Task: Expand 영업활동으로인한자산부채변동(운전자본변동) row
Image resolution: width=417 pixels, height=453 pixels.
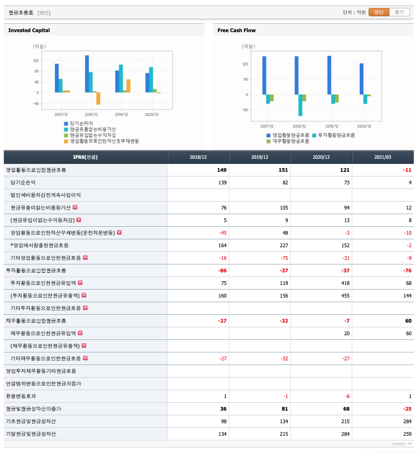Action: coord(119,232)
